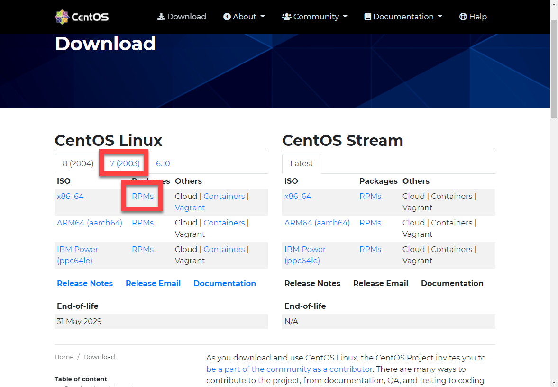Open CentOS Linux Documentation link
Image resolution: width=558 pixels, height=387 pixels.
pyautogui.click(x=225, y=283)
